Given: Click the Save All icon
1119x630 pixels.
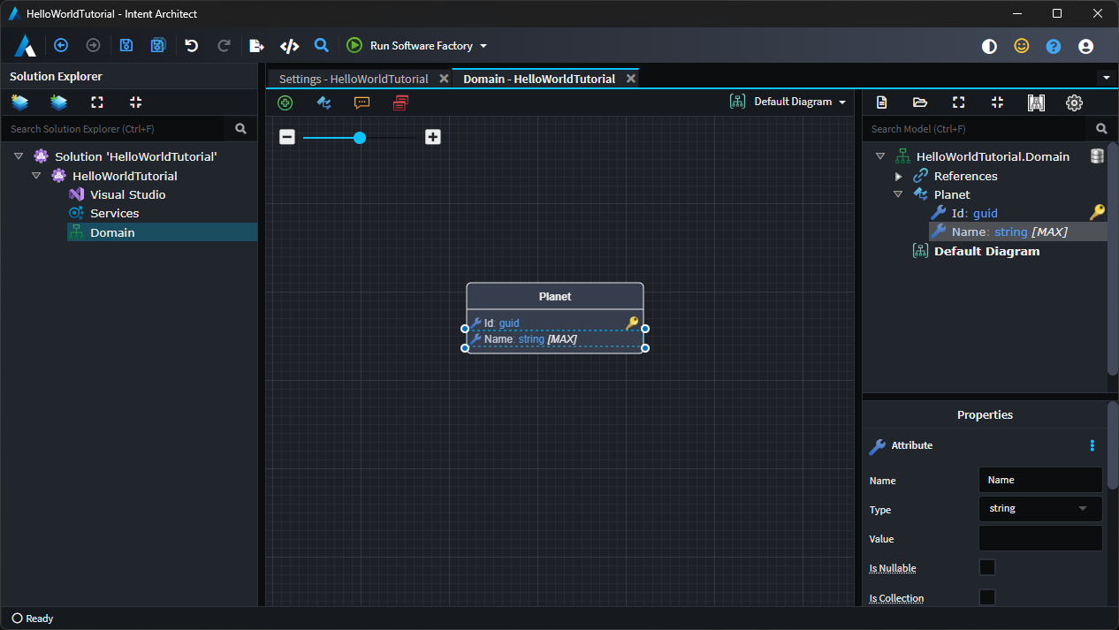Looking at the screenshot, I should (158, 45).
